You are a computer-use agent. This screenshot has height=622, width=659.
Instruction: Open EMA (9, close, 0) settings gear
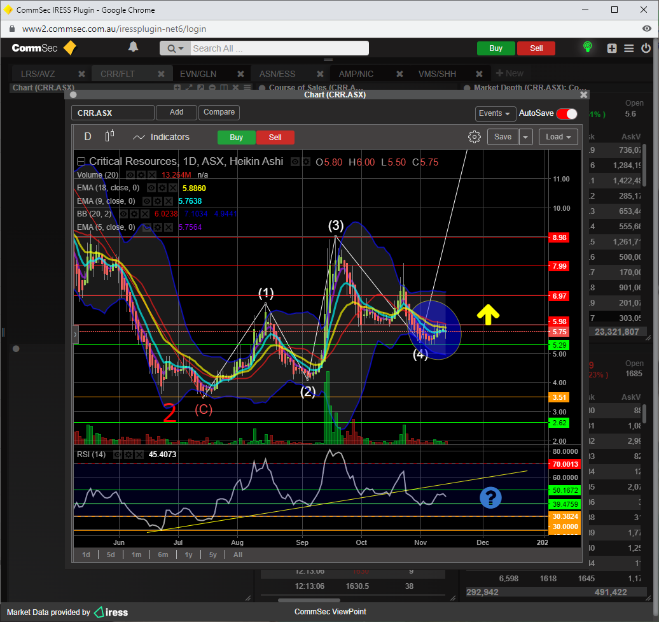point(158,201)
